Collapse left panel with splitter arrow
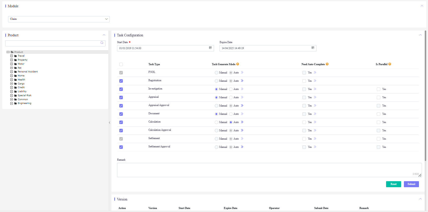 click(x=110, y=123)
